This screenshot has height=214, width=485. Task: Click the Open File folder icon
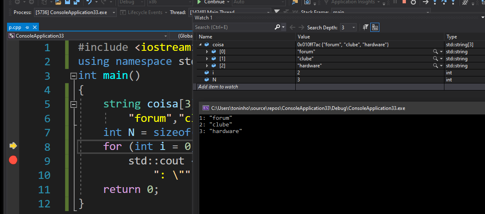(58, 2)
